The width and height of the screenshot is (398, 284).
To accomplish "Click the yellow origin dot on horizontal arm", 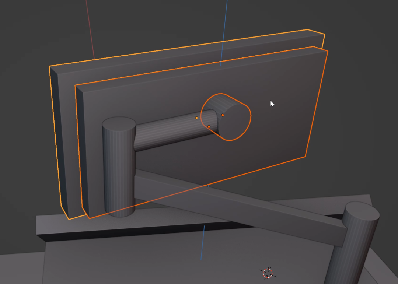I will tap(196, 118).
